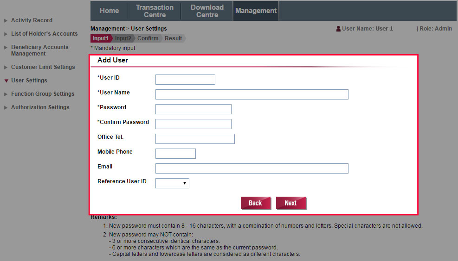Click the Input1 step indicator
This screenshot has height=261, width=458.
[101, 38]
